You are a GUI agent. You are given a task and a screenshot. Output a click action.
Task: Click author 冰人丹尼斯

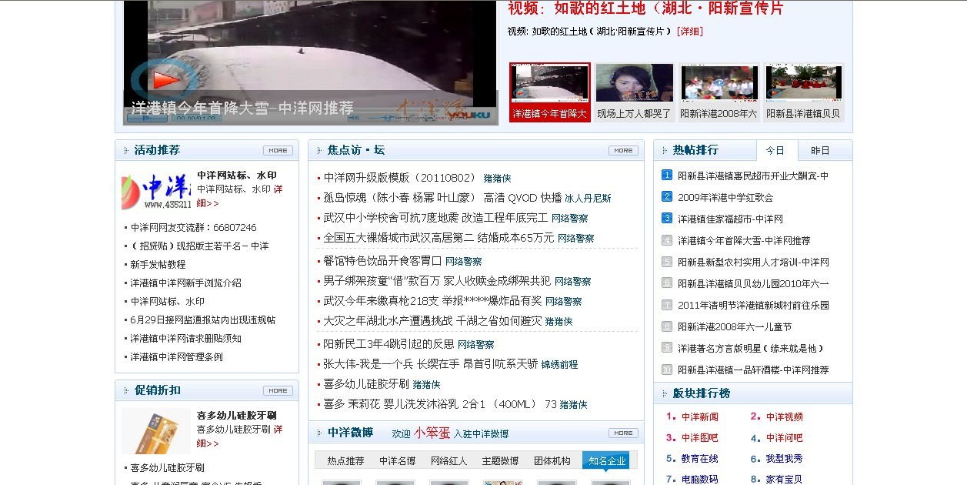588,198
